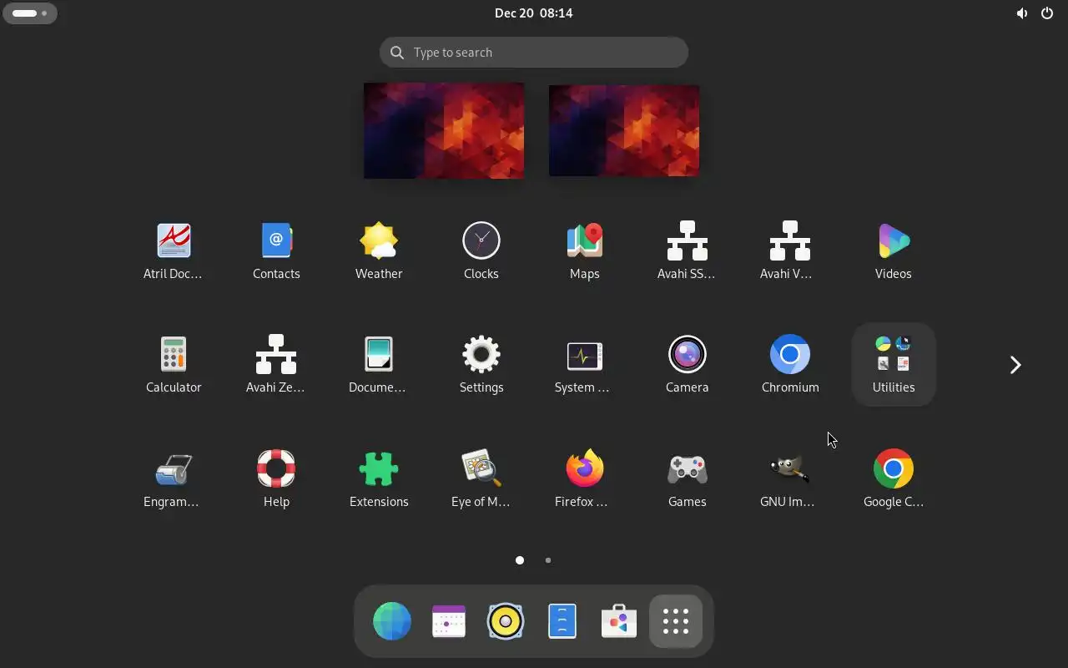Open the Games app
Image resolution: width=1068 pixels, height=668 pixels.
pos(687,478)
